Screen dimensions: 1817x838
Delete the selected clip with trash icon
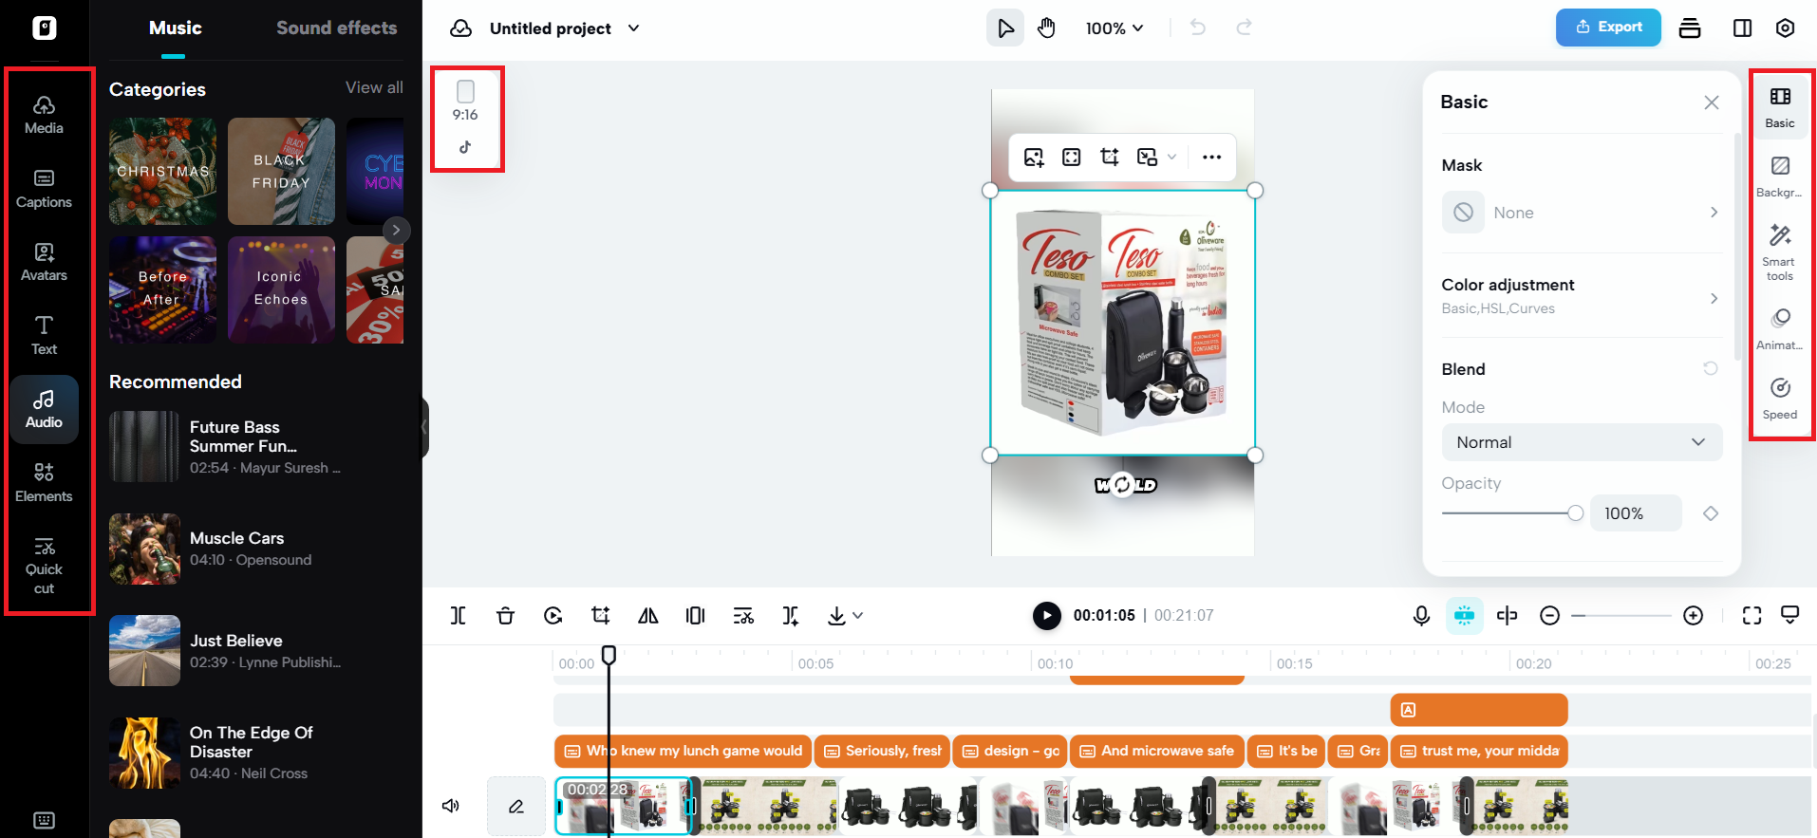click(x=505, y=616)
